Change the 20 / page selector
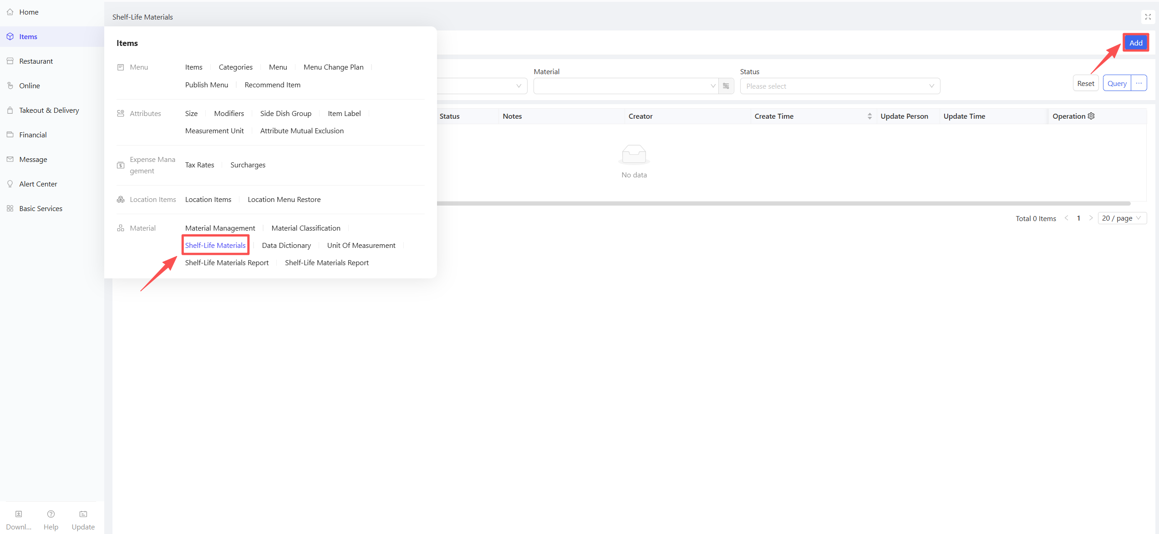The width and height of the screenshot is (1159, 534). (x=1122, y=218)
